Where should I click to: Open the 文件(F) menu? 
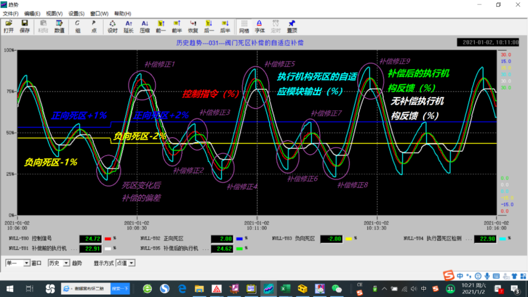(x=10, y=14)
